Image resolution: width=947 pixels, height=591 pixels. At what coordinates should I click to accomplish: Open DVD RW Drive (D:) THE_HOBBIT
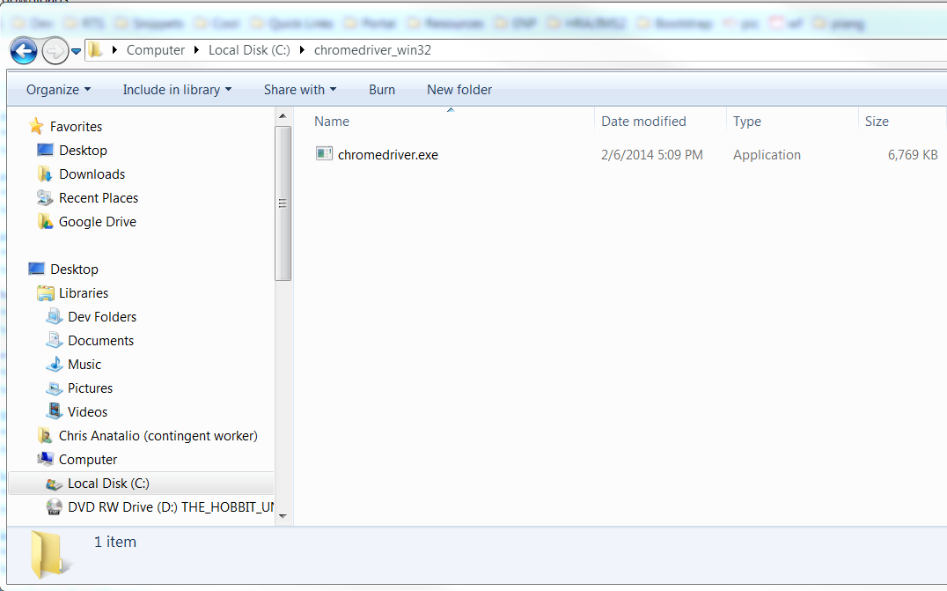(171, 507)
